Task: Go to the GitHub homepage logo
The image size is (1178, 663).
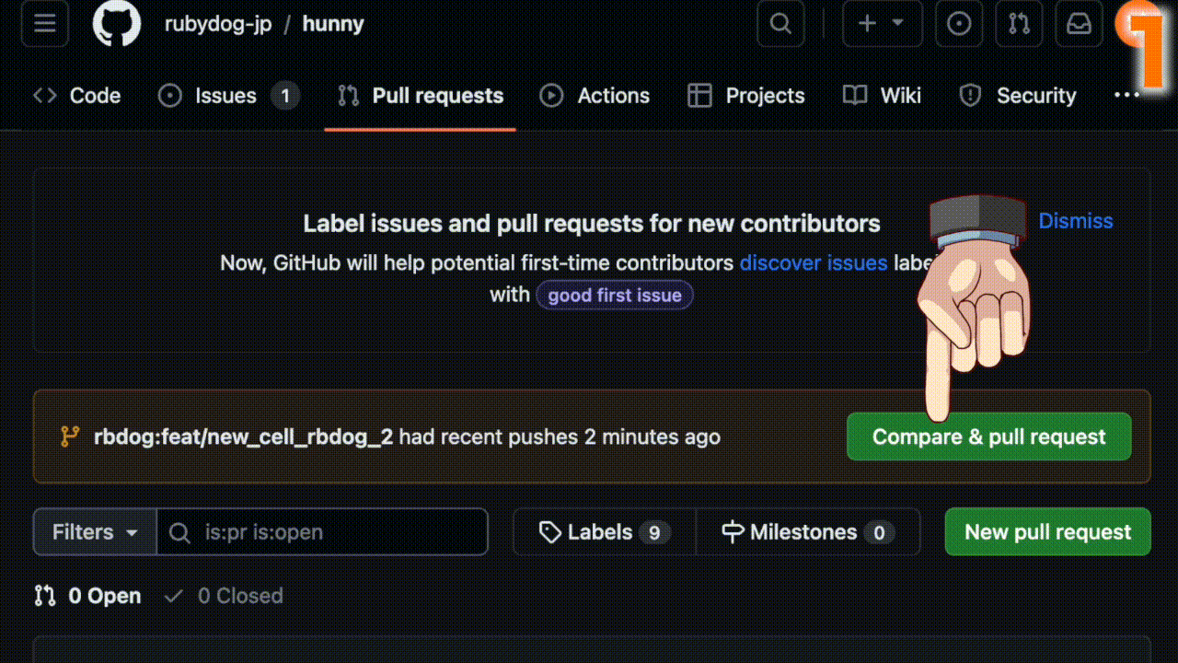Action: (x=116, y=24)
